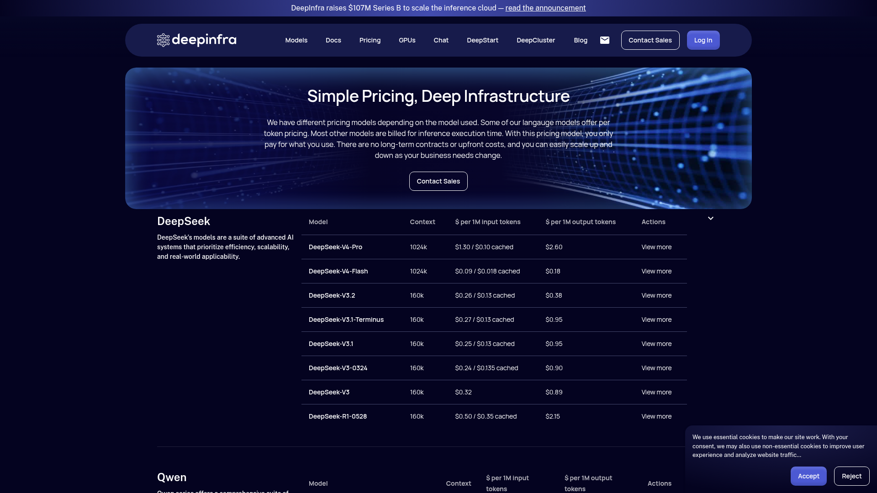
Task: Select the DeepSeek-V3.2 model name
Action: pos(332,295)
